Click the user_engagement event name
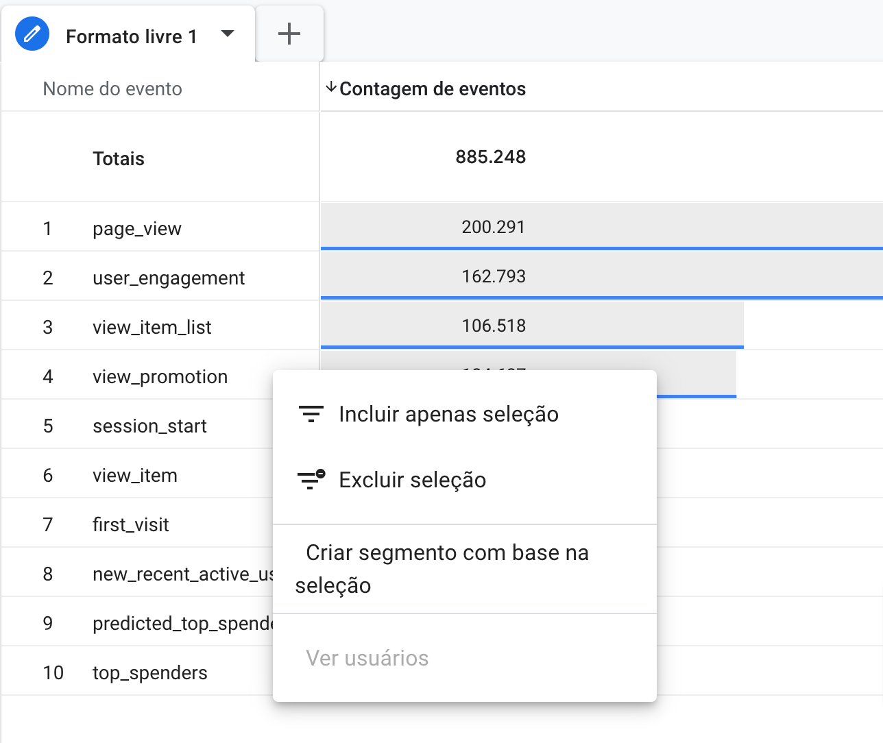This screenshot has height=743, width=883. click(169, 278)
